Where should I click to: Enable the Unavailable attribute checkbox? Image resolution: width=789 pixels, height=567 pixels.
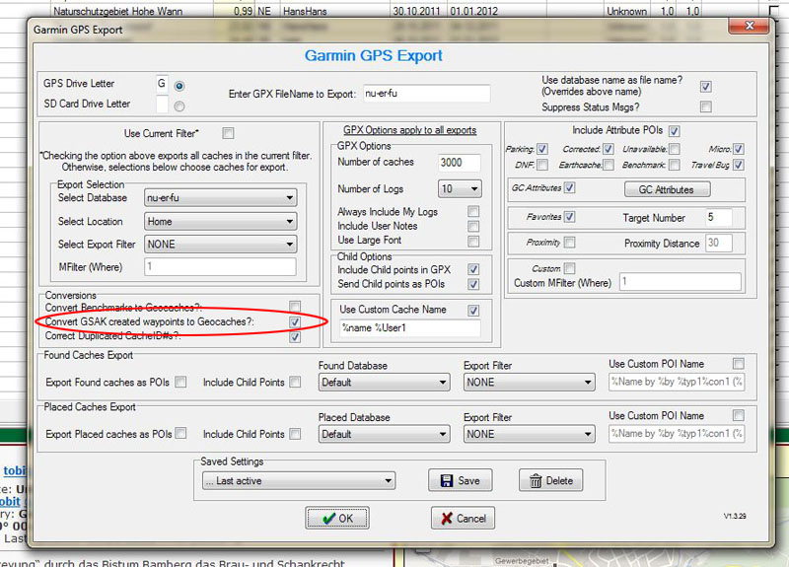[x=675, y=149]
